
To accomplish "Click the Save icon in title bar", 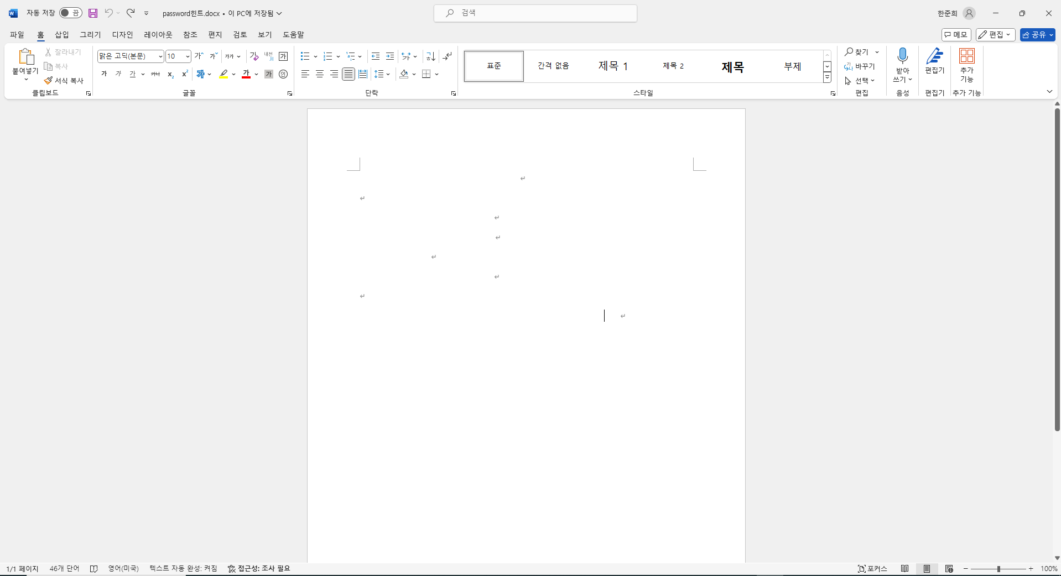I will (x=93, y=13).
